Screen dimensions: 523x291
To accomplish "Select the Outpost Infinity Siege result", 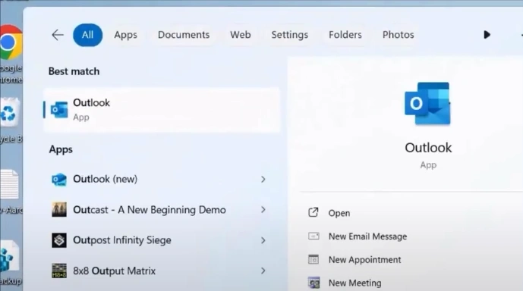I will coord(122,240).
